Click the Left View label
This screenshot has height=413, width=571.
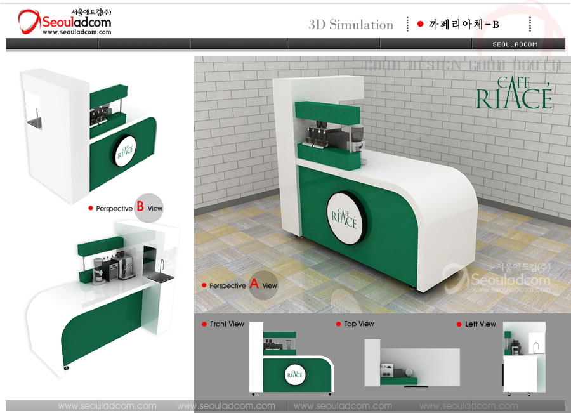point(480,324)
